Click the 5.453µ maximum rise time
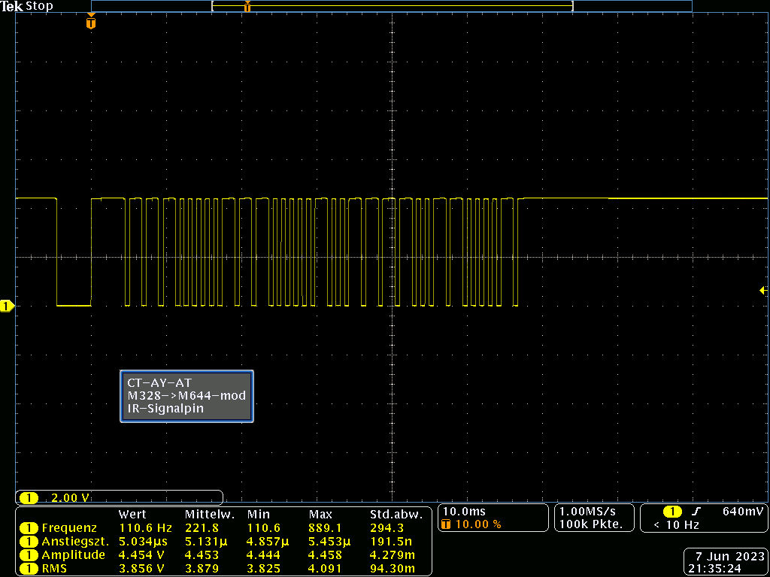The height and width of the screenshot is (577, 770). click(x=330, y=542)
